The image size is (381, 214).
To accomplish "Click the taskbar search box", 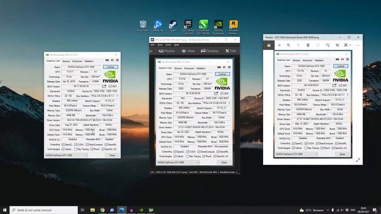I will [x=43, y=210].
